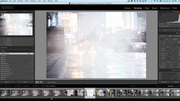Apply the Tone Curve preset in list
Screen dimensions: 180x101
coord(9,45)
